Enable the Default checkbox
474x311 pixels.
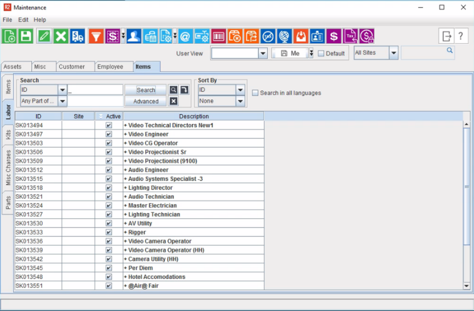point(321,54)
